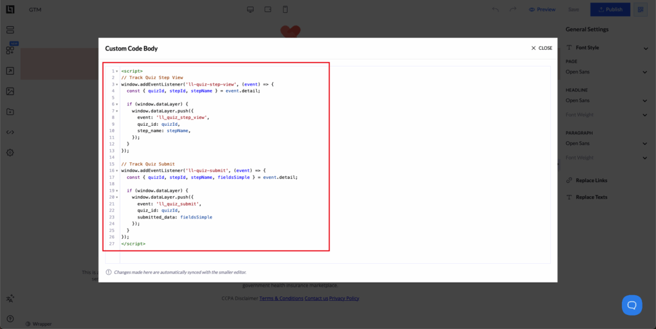Viewport: 656px width, 329px height.
Task: Switch to tablet device view icon
Action: tap(268, 10)
